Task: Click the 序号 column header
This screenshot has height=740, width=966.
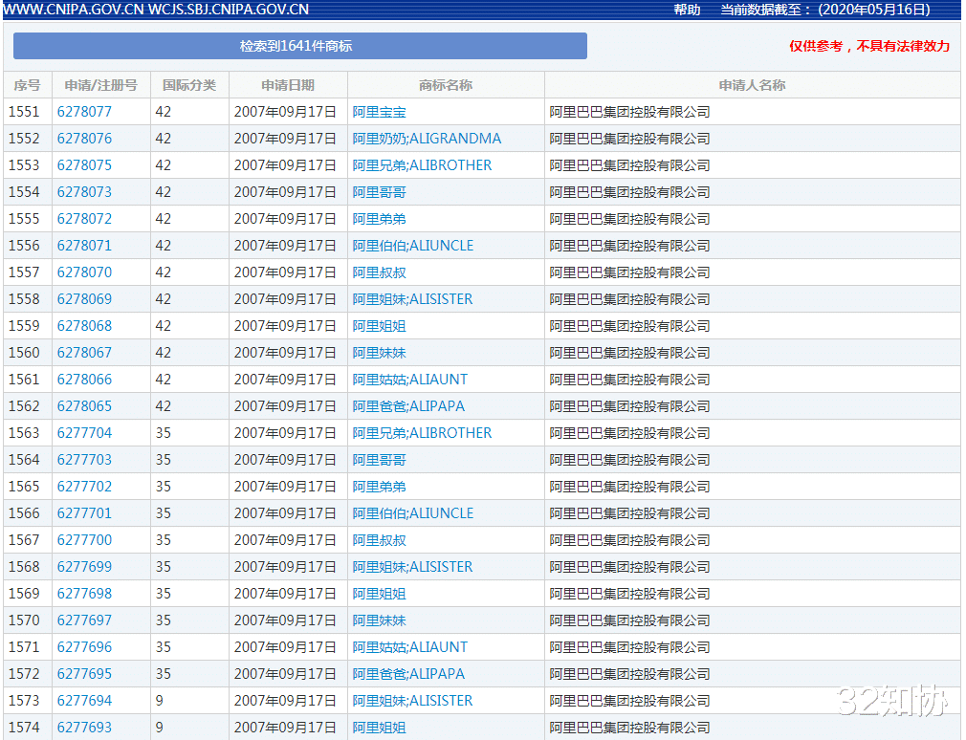Action: [27, 85]
